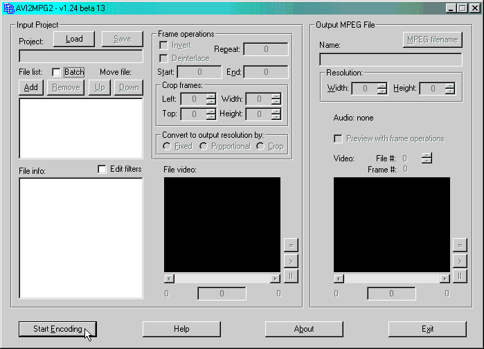Click the Remove file button
The height and width of the screenshot is (349, 484).
click(66, 88)
